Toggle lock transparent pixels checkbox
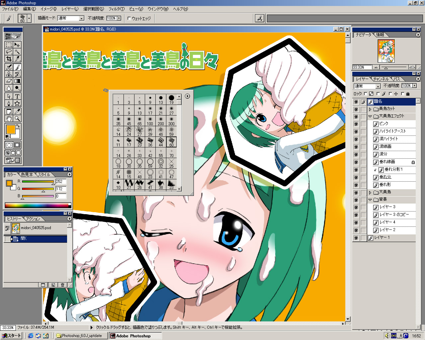The width and height of the screenshot is (425, 340). [366, 94]
